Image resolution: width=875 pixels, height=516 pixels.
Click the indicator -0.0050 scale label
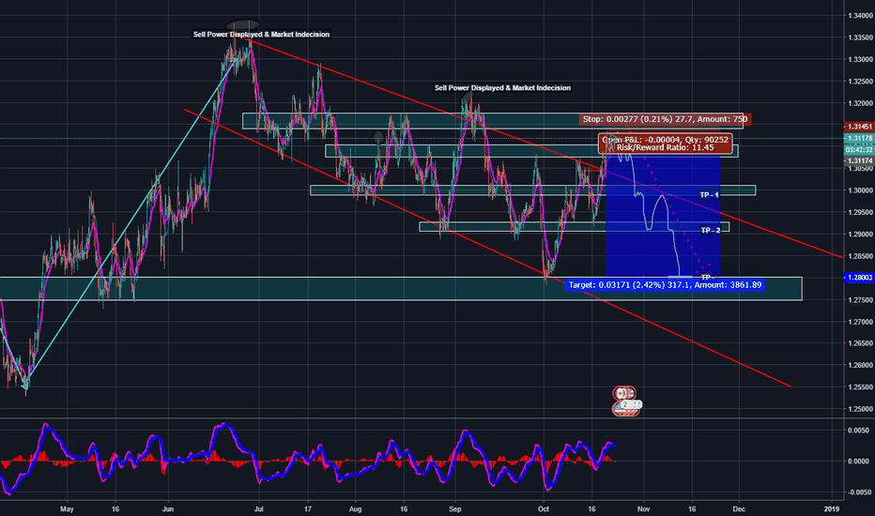[858, 492]
